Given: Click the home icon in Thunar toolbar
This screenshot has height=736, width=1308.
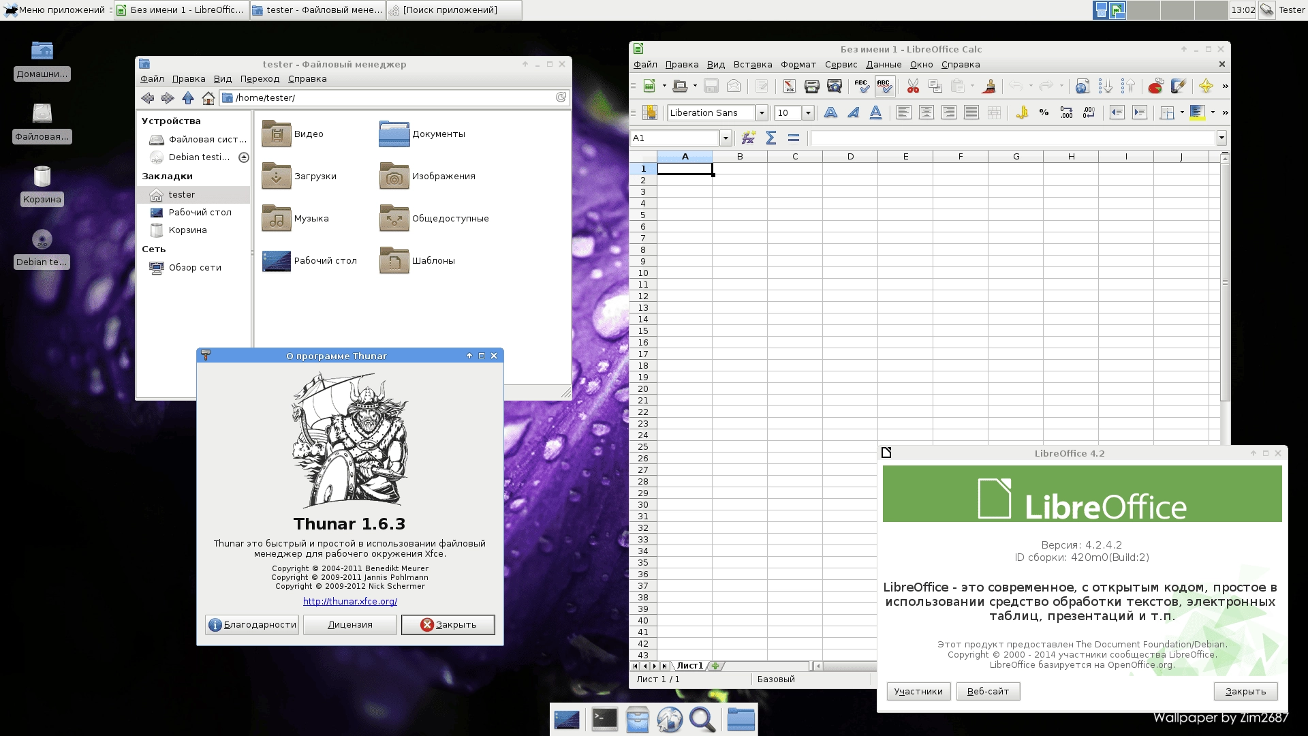Looking at the screenshot, I should [208, 98].
